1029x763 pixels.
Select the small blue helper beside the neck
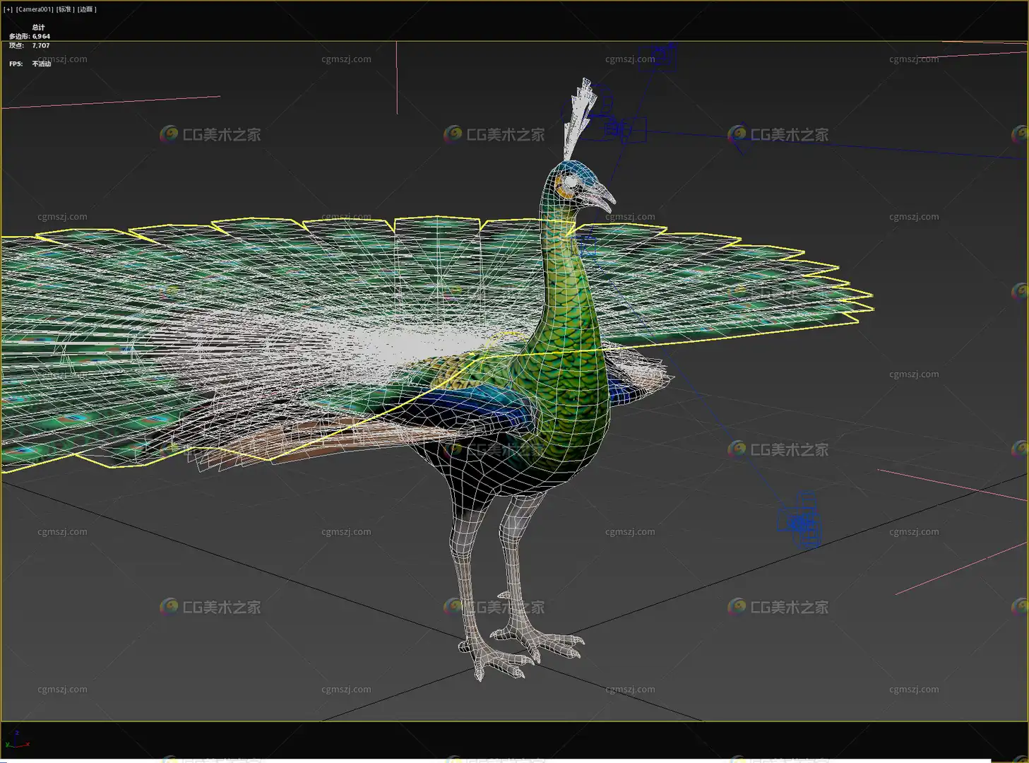point(588,245)
